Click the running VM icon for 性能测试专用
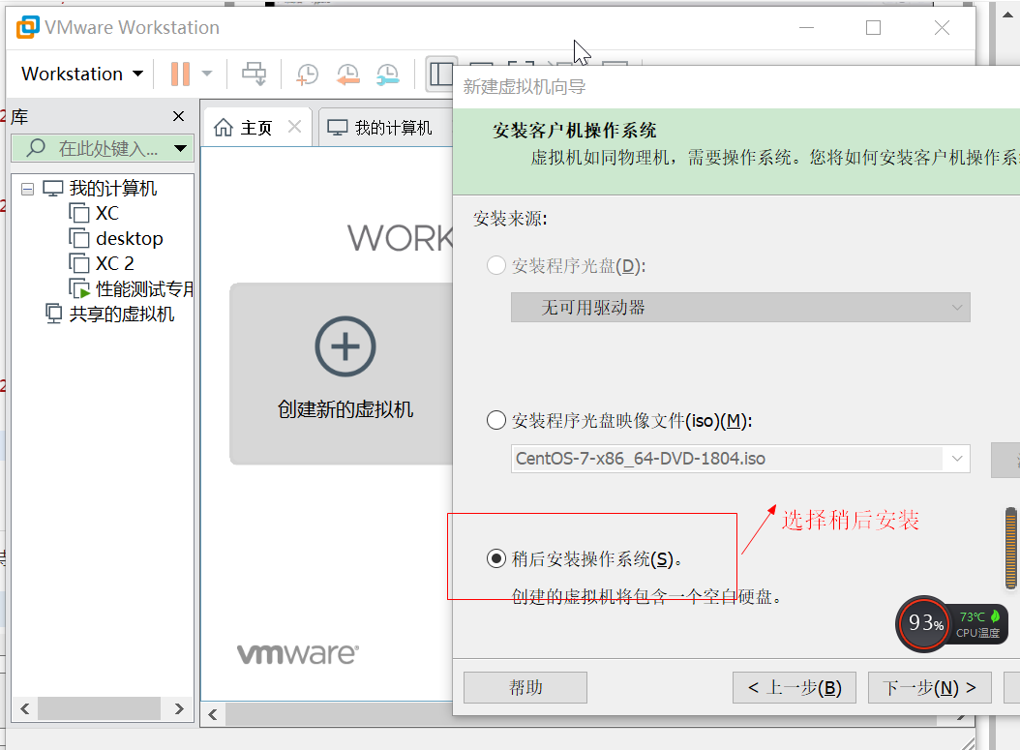 79,288
